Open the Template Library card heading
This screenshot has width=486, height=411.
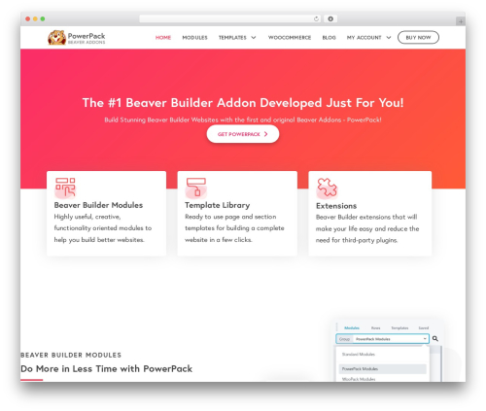pyautogui.click(x=218, y=205)
